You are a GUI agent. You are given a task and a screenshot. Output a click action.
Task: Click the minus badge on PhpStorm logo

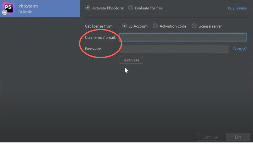4,12
